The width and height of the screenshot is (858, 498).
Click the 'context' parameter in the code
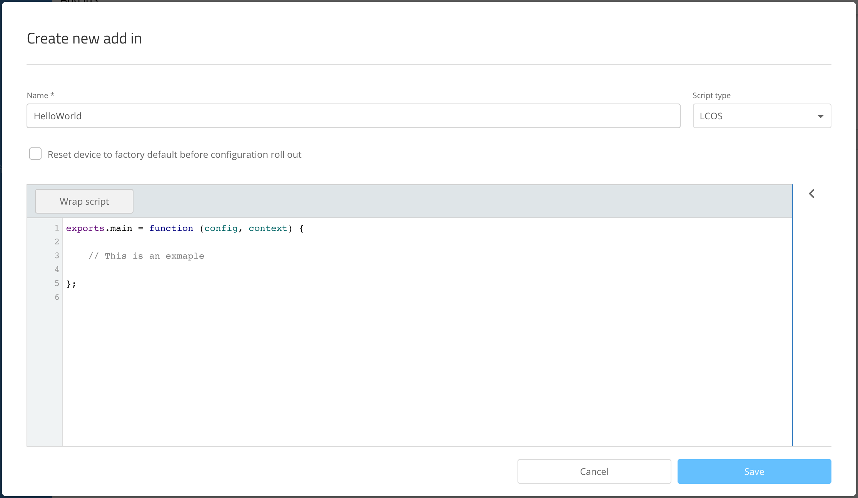coord(268,229)
